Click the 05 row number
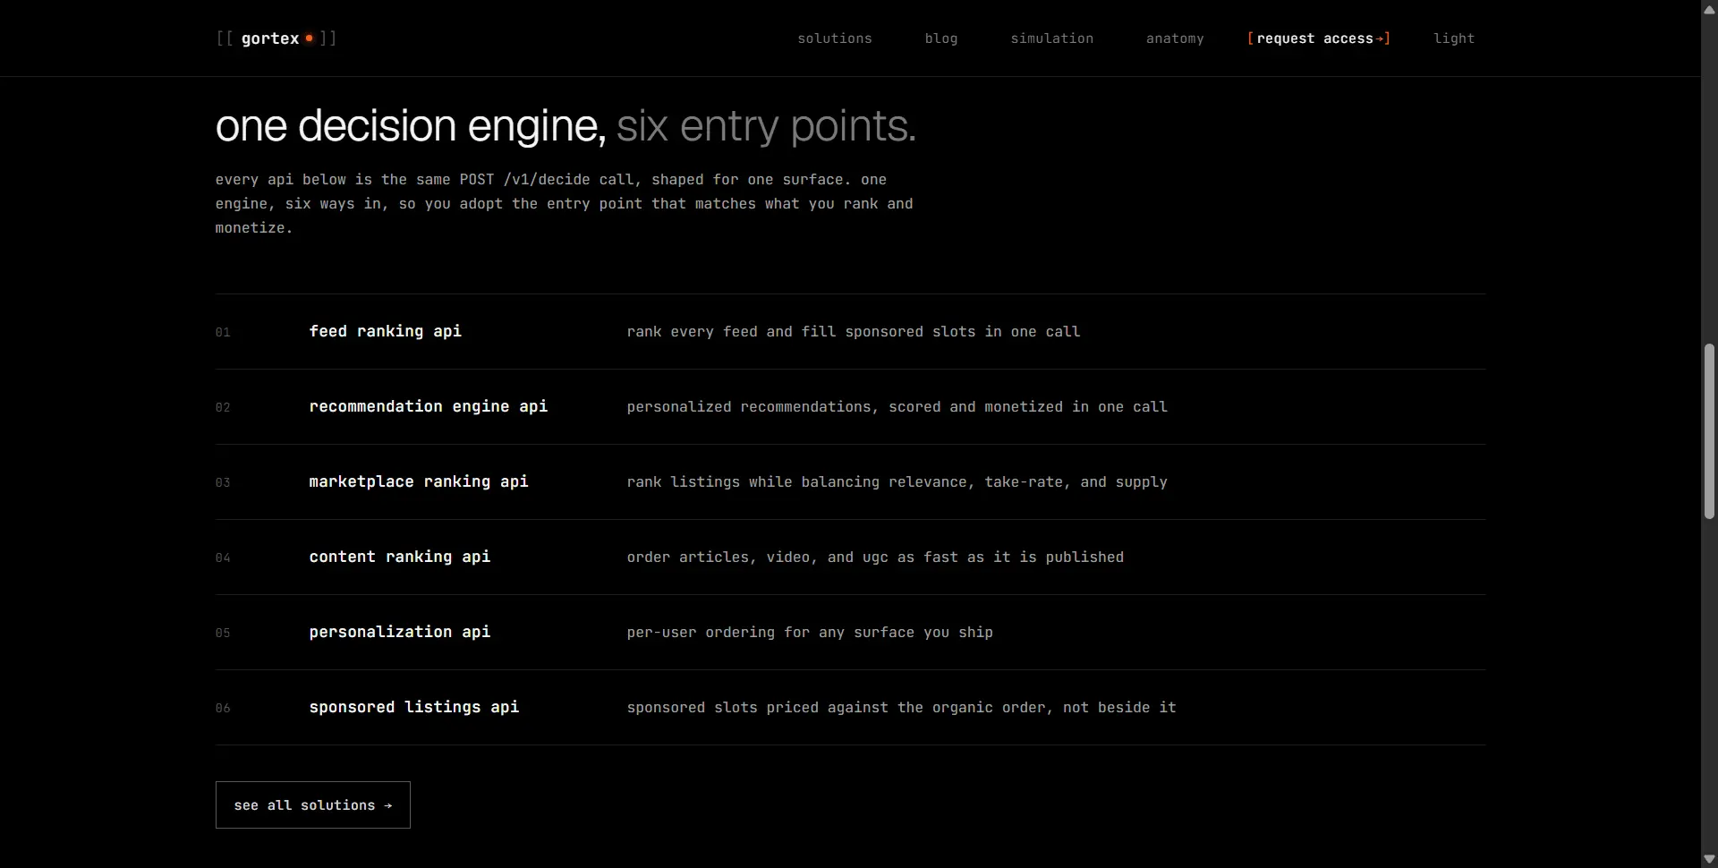 tap(223, 633)
